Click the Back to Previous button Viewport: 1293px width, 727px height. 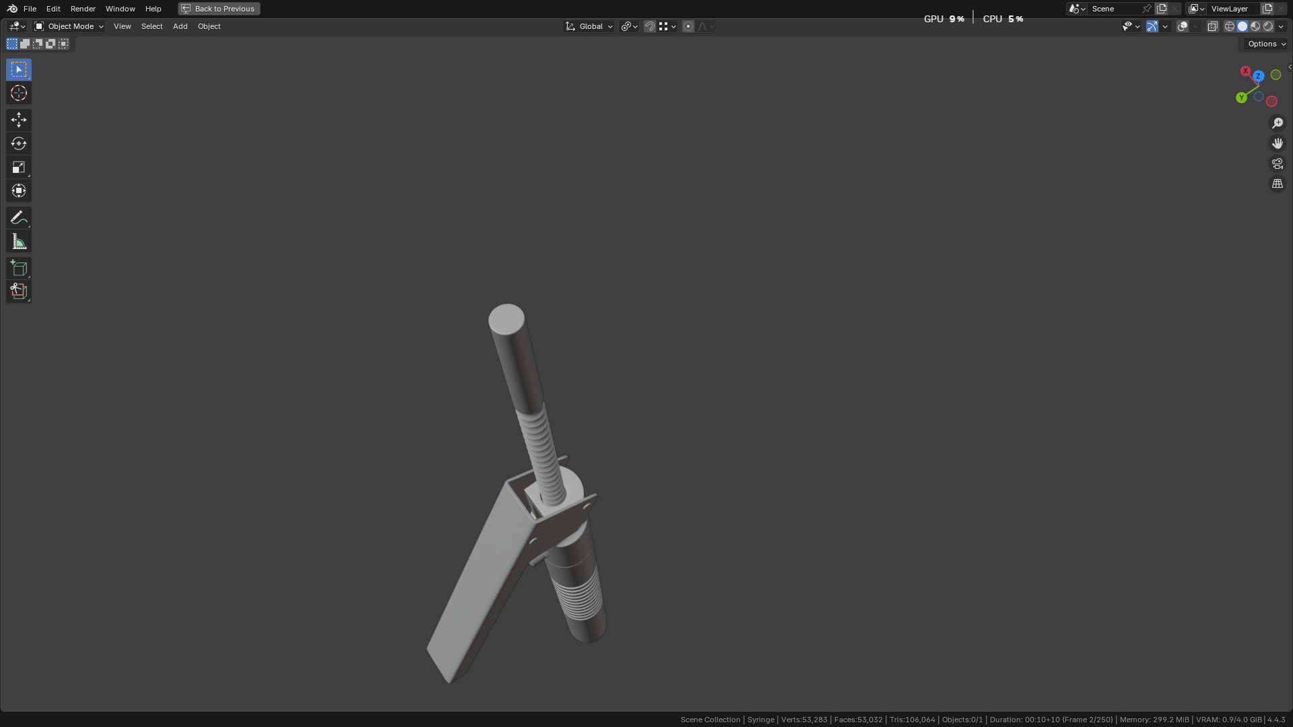(219, 9)
